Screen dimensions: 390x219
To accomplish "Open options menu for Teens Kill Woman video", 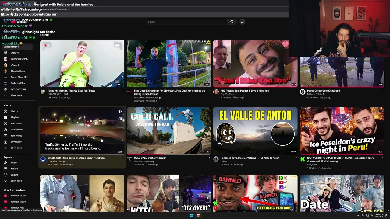I will click(123, 91).
